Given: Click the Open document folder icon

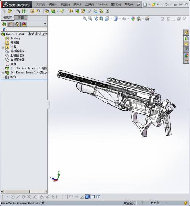Looking at the screenshot, I should pos(153,4).
